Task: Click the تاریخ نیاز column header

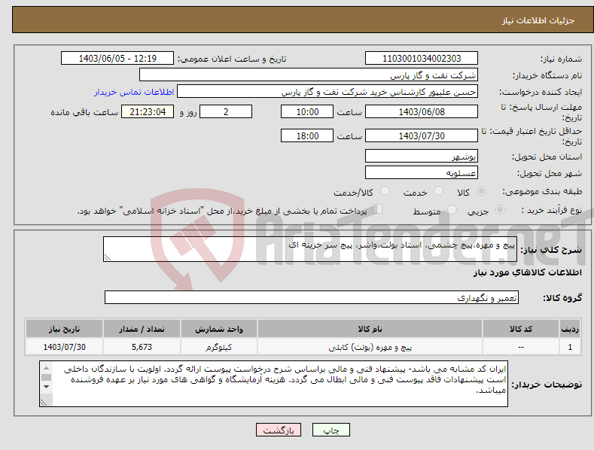Action: (x=65, y=329)
